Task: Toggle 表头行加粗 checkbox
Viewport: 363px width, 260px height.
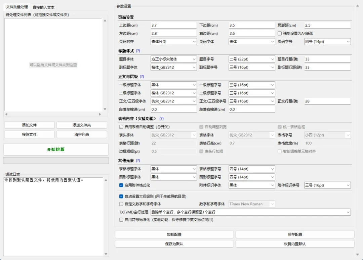Action: pos(201,151)
